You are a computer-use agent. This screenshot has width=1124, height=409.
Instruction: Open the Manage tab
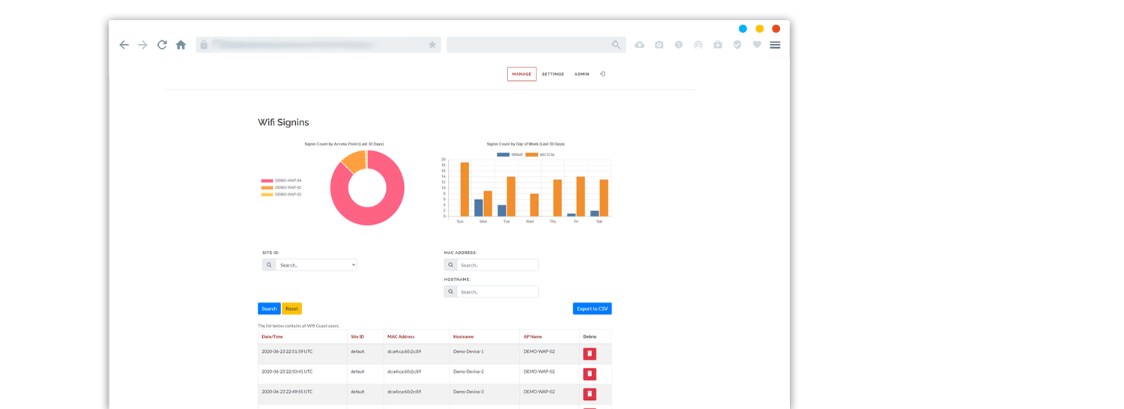point(522,74)
